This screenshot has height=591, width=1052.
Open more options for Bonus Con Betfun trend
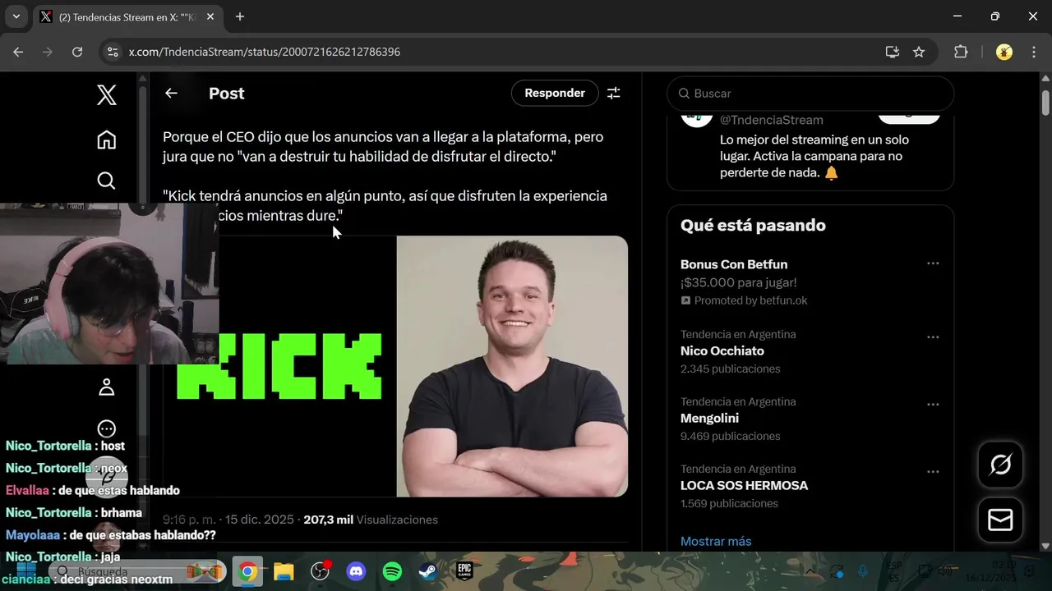[x=933, y=263]
